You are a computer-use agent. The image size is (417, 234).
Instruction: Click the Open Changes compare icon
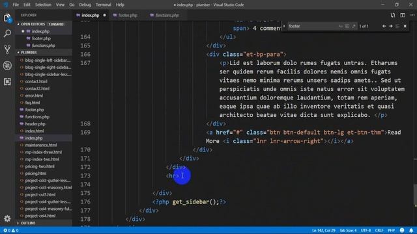coord(393,15)
